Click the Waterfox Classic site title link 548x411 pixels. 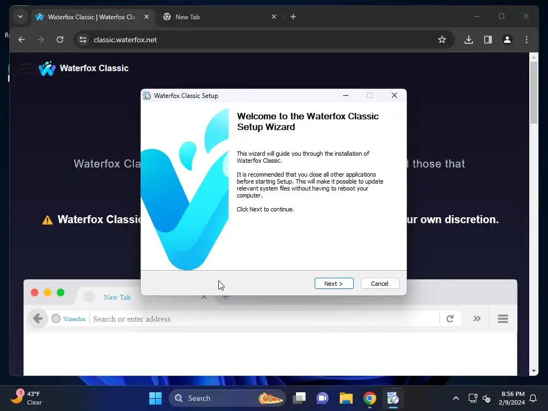point(94,68)
